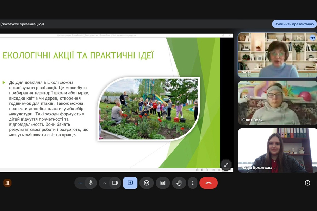Screen dimensions: 317x211
Task: Expand video settings chevron
Action: coord(105,183)
